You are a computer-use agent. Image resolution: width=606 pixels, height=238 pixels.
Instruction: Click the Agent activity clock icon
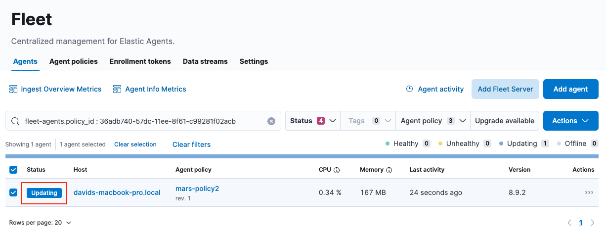(409, 89)
